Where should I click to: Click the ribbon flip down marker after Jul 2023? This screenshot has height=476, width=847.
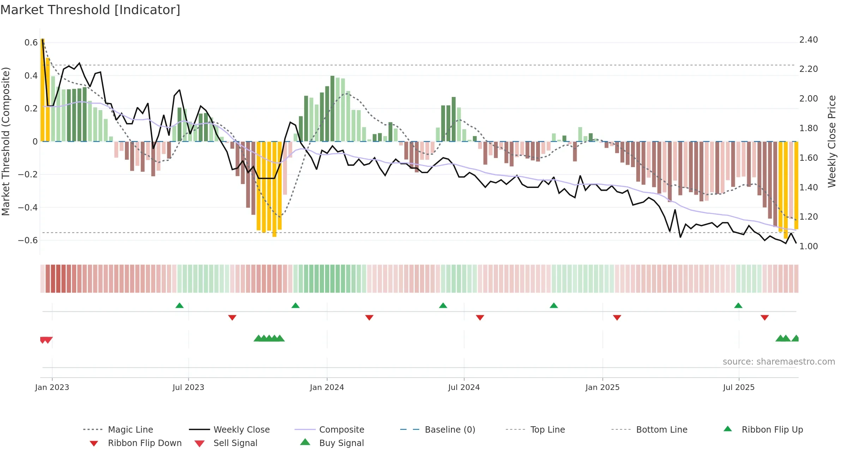coord(232,318)
